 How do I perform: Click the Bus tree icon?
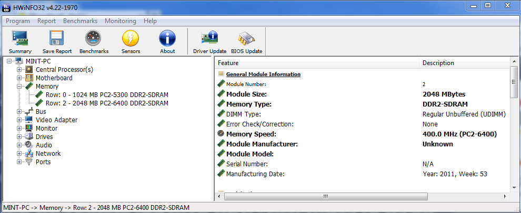(x=29, y=111)
